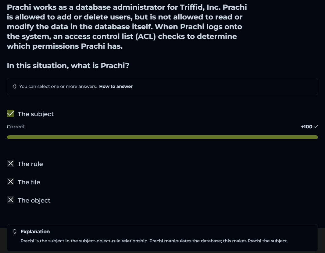Uncheck the checked 'The subject' checkbox
Viewport: 325px width, 253px height.
pos(11,114)
